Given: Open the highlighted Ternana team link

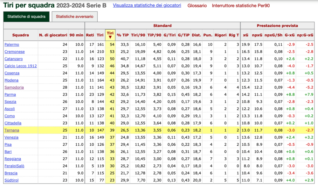Looking at the screenshot, I should [12, 130].
